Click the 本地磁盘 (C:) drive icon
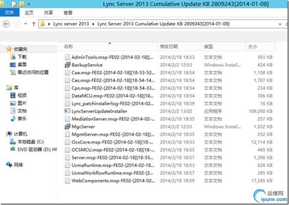289x205 pixels. point(13,142)
